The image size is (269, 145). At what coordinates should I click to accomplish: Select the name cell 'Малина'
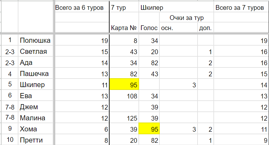coord(36,117)
